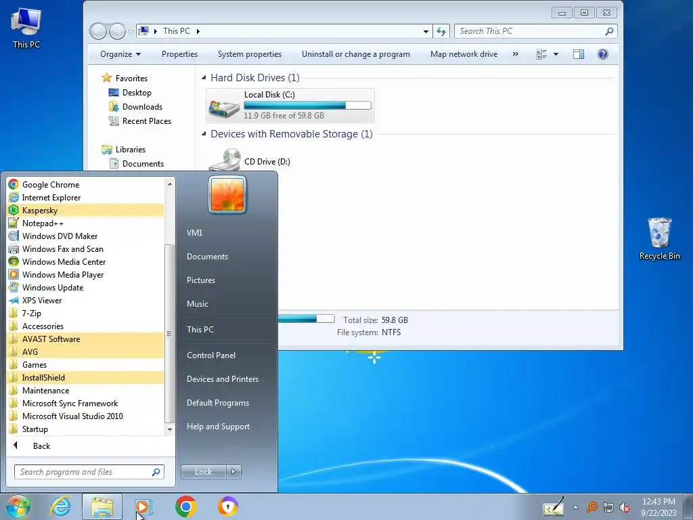Select CD Drive (D:)

(249, 160)
